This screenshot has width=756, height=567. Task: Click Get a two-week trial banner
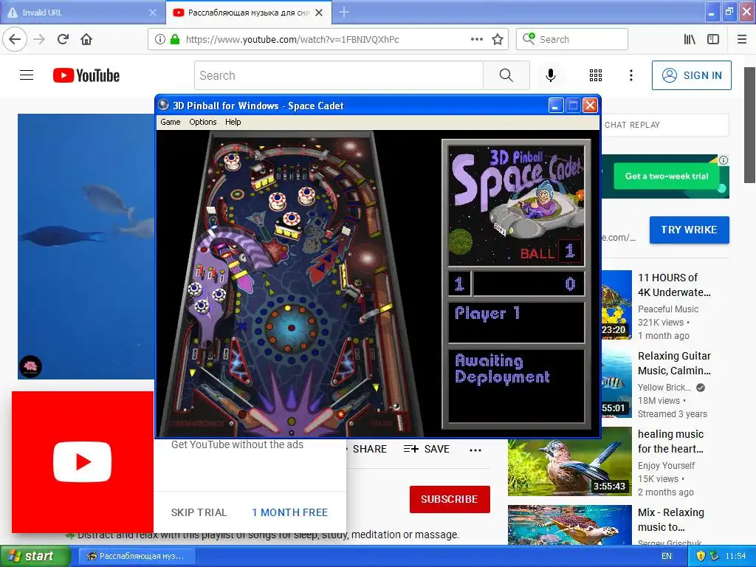pos(667,176)
